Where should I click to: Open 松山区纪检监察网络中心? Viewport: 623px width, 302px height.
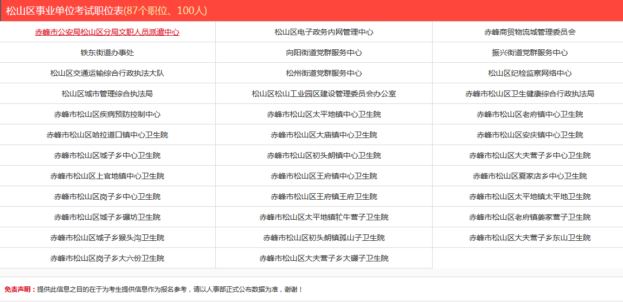pyautogui.click(x=530, y=74)
